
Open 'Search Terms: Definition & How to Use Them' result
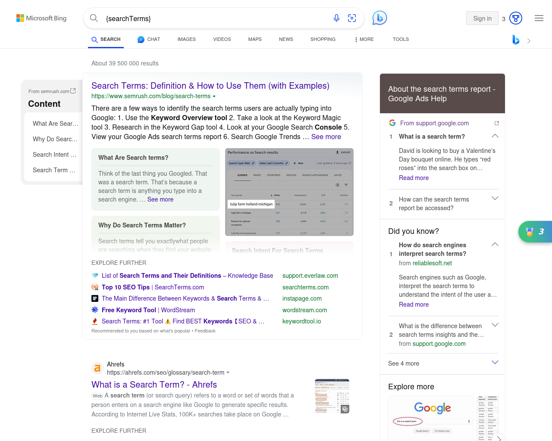(x=210, y=86)
